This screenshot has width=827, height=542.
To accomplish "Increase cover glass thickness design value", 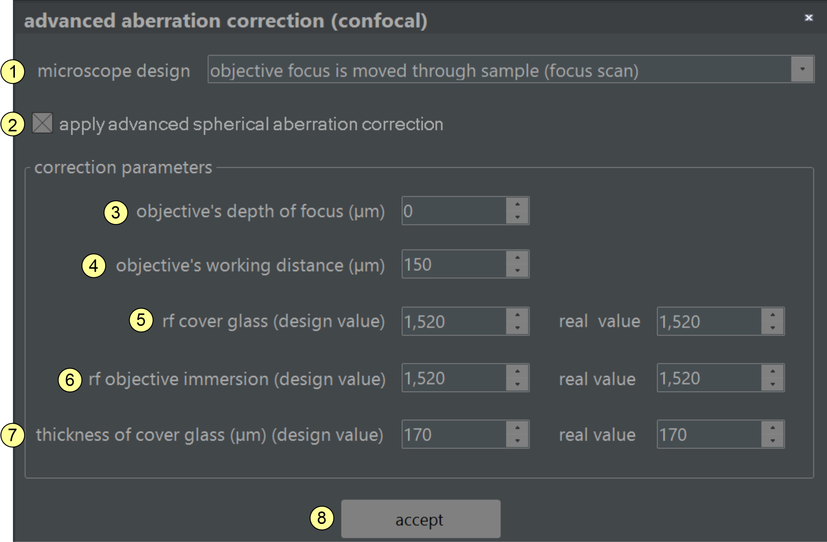I will coord(517,428).
